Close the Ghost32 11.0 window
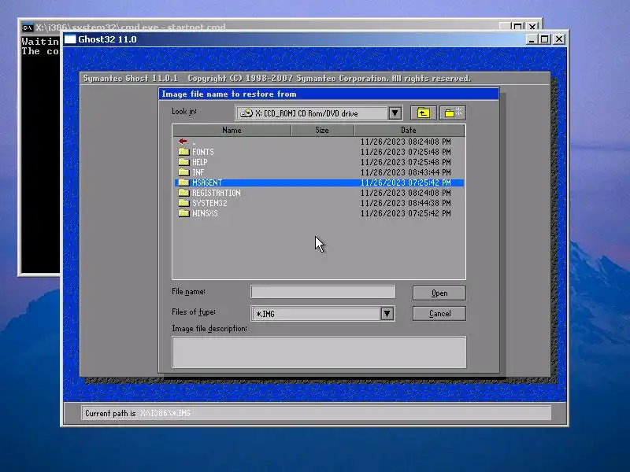 click(x=559, y=39)
